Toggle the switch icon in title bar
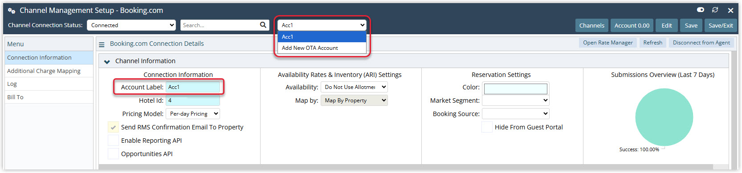The width and height of the screenshot is (742, 173). coord(701,10)
